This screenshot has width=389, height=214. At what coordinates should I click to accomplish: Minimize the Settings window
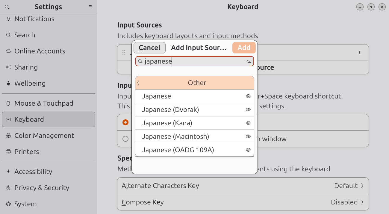pyautogui.click(x=360, y=7)
